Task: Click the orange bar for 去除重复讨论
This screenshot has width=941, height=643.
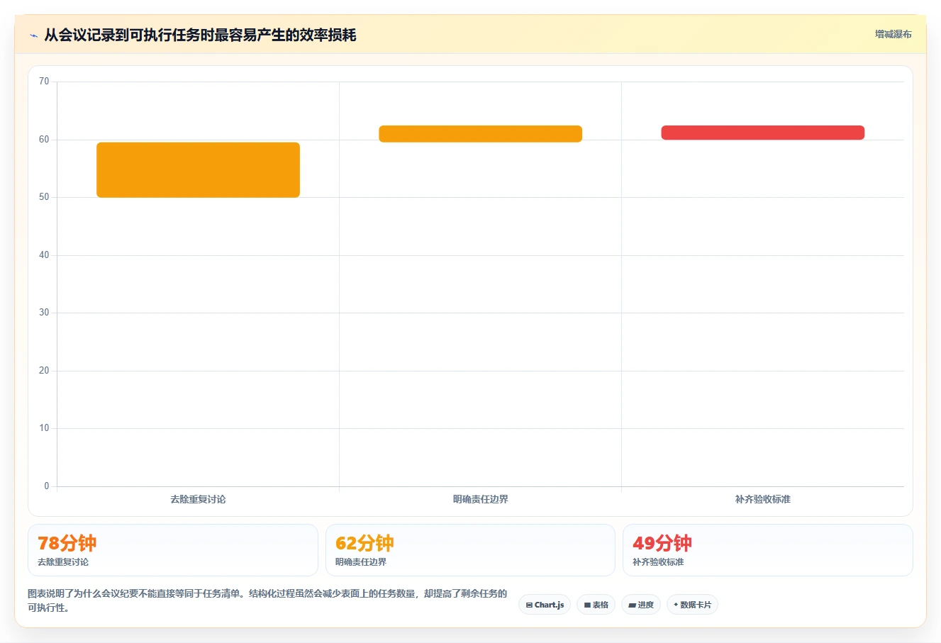Action: tap(198, 170)
